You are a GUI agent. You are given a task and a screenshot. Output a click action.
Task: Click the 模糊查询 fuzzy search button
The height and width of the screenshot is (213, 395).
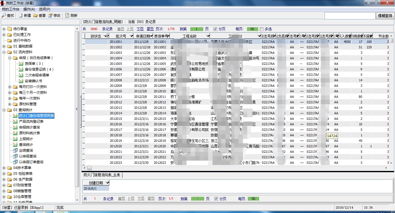(385, 16)
